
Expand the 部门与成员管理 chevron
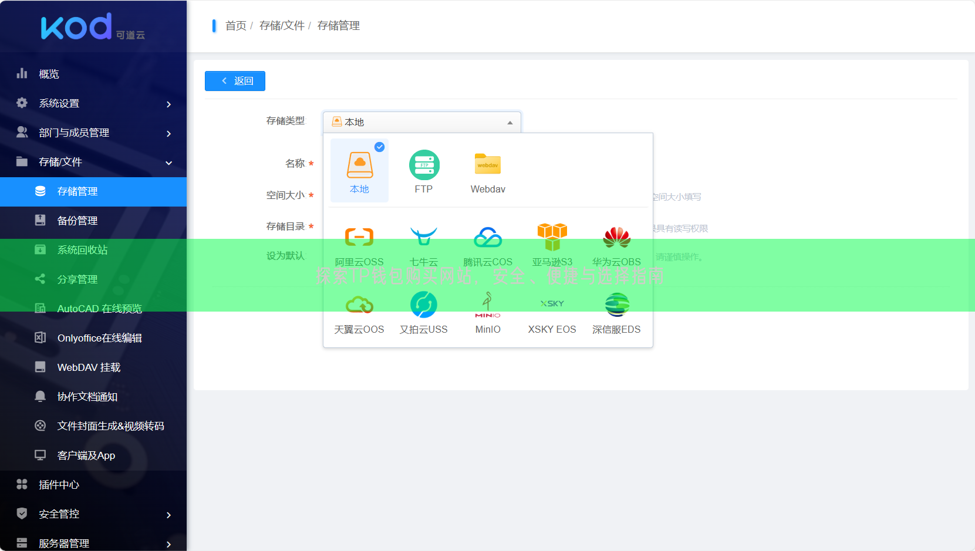pos(169,133)
